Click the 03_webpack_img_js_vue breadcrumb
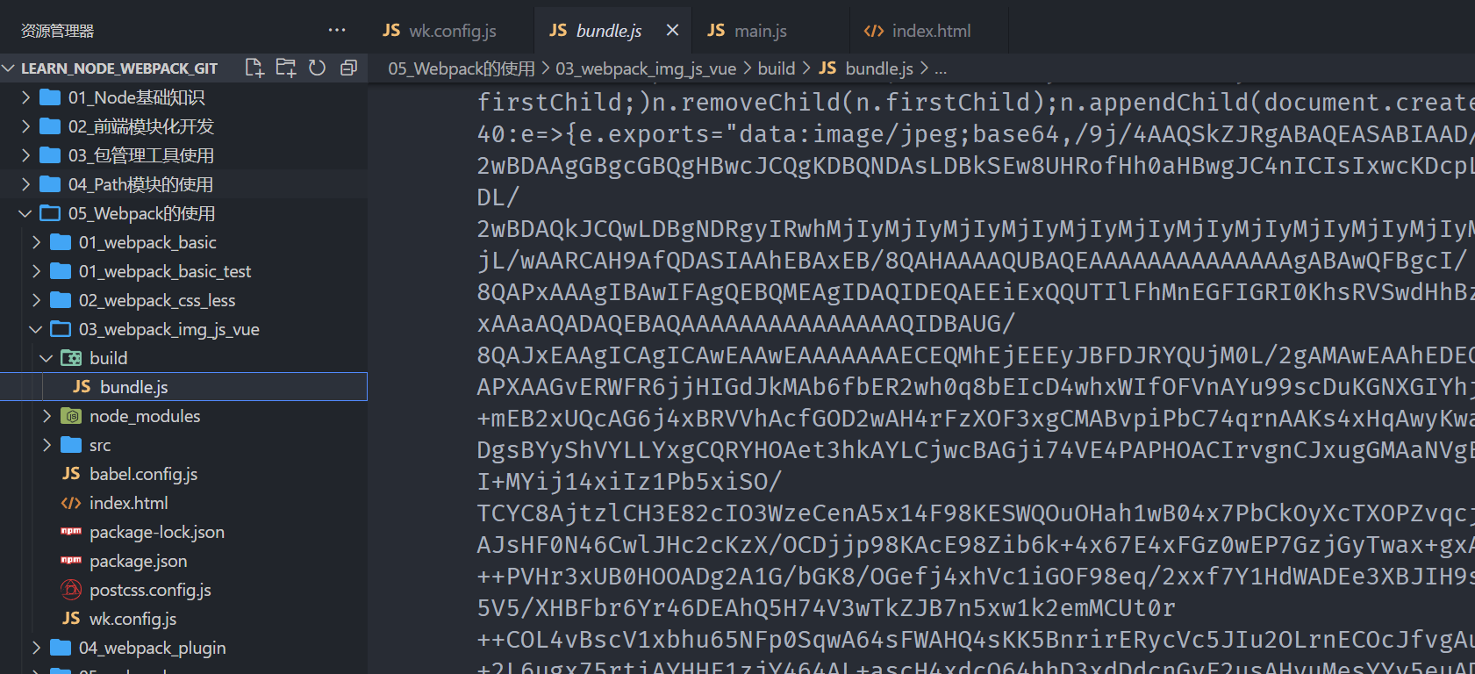Screen dimensions: 1475x674 646,68
